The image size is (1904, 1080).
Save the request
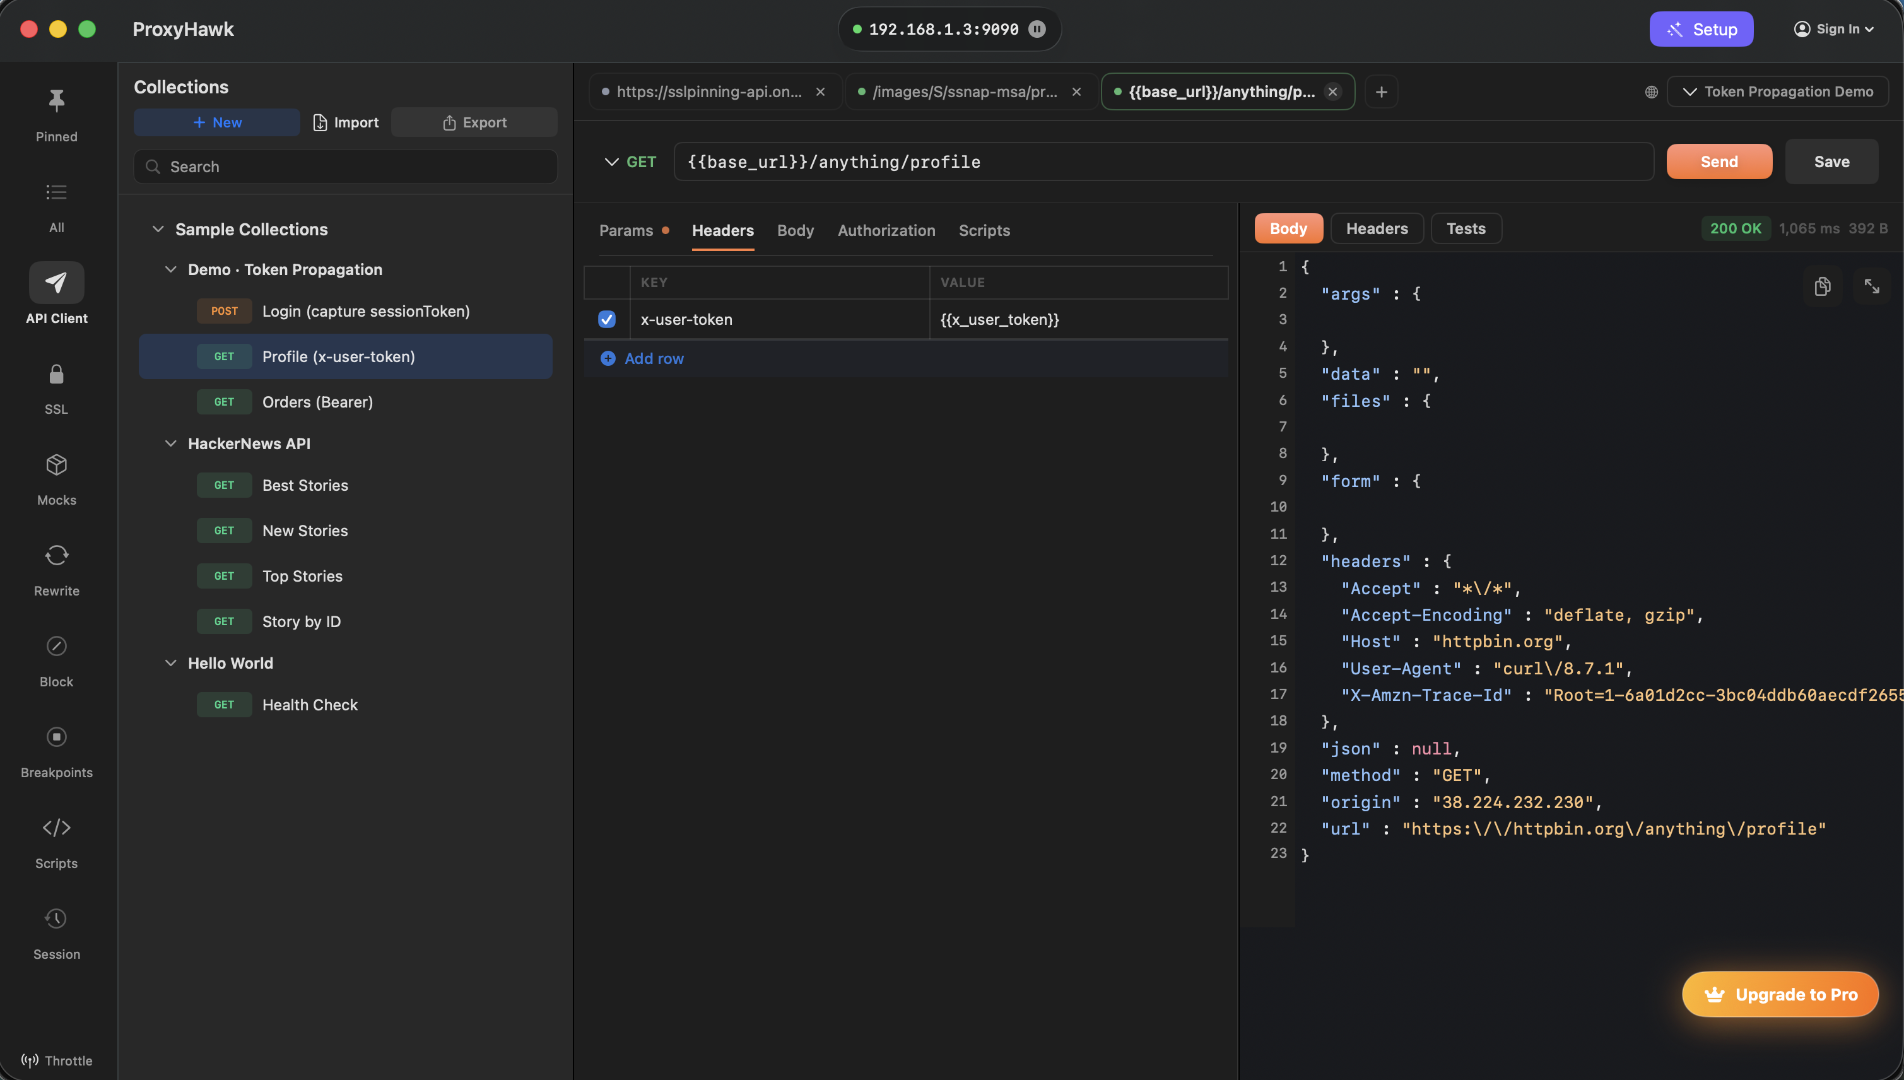click(1831, 161)
